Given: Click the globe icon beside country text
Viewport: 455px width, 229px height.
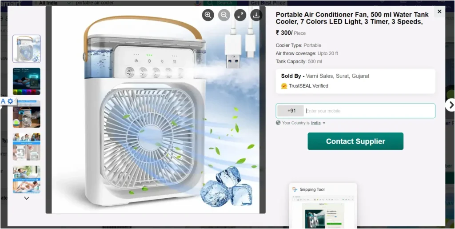Looking at the screenshot, I should coord(278,123).
